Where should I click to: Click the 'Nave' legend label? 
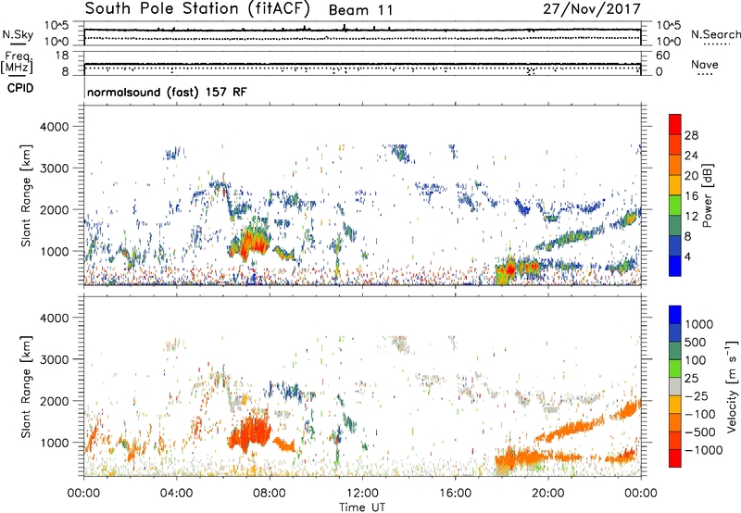coord(705,64)
